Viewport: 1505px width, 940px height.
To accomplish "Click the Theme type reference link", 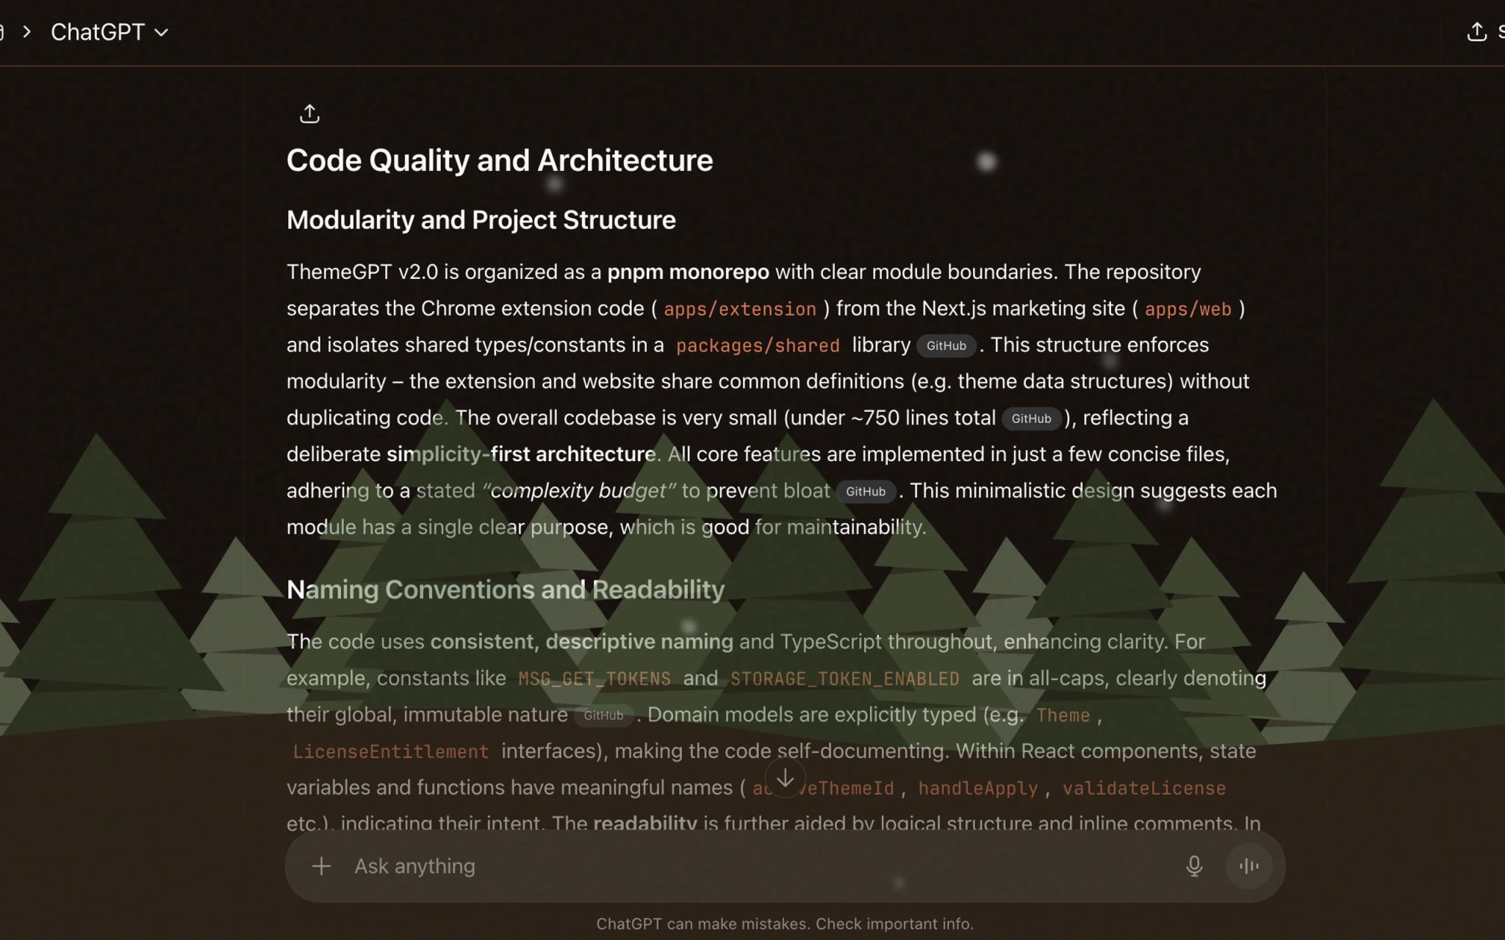I will click(x=1063, y=715).
